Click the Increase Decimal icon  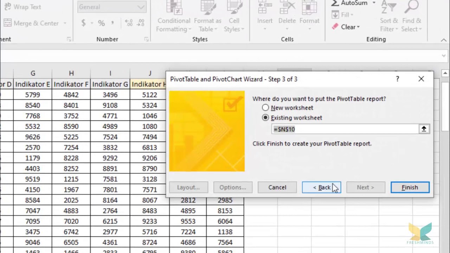pos(129,23)
